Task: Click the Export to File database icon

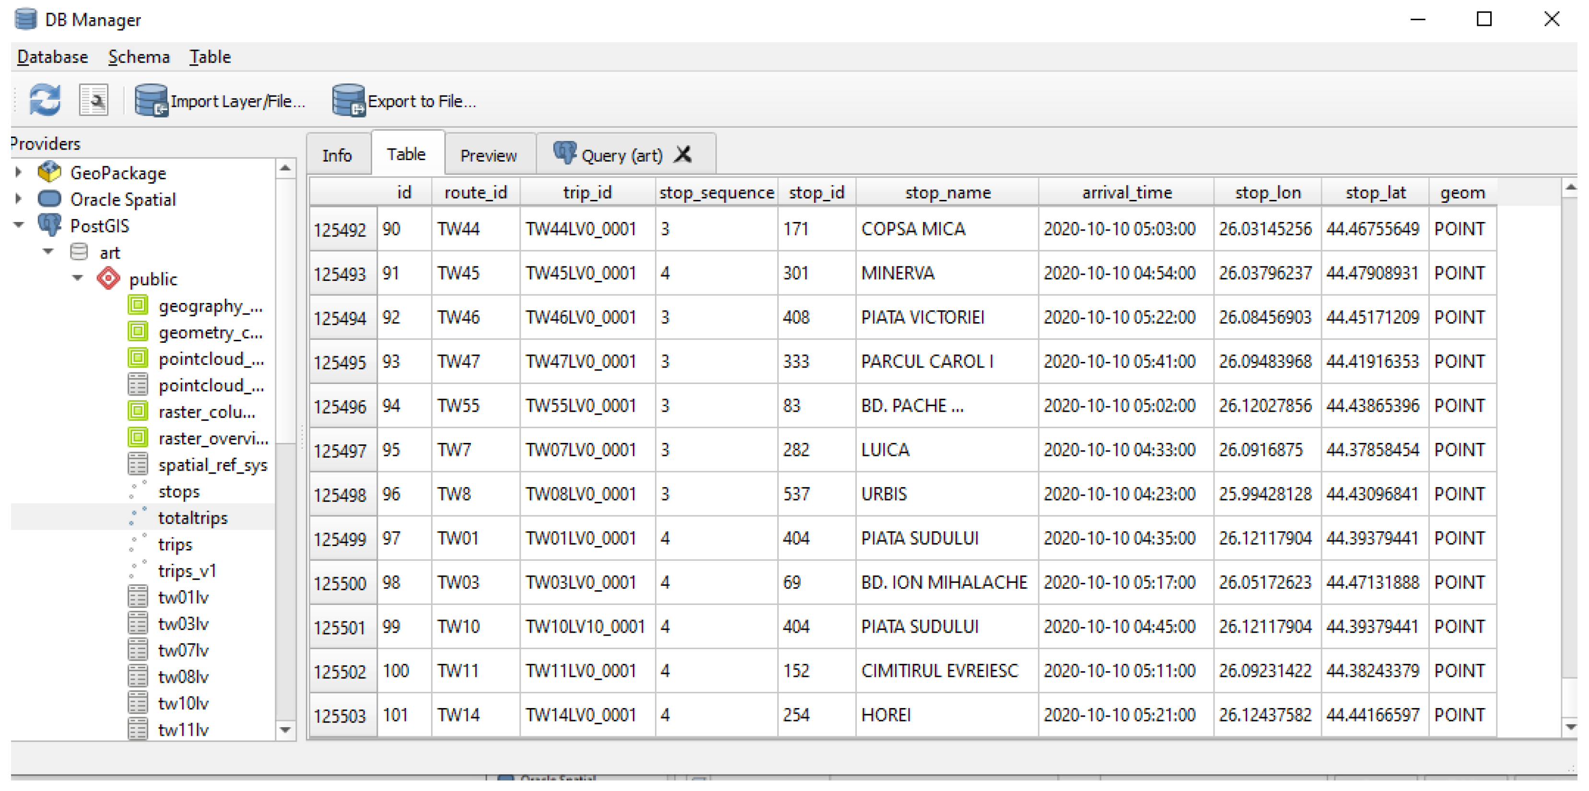Action: tap(349, 100)
